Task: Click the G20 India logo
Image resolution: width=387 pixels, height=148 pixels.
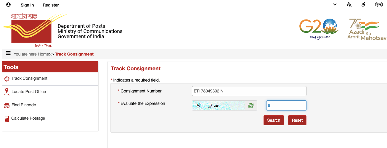Action: [x=319, y=28]
